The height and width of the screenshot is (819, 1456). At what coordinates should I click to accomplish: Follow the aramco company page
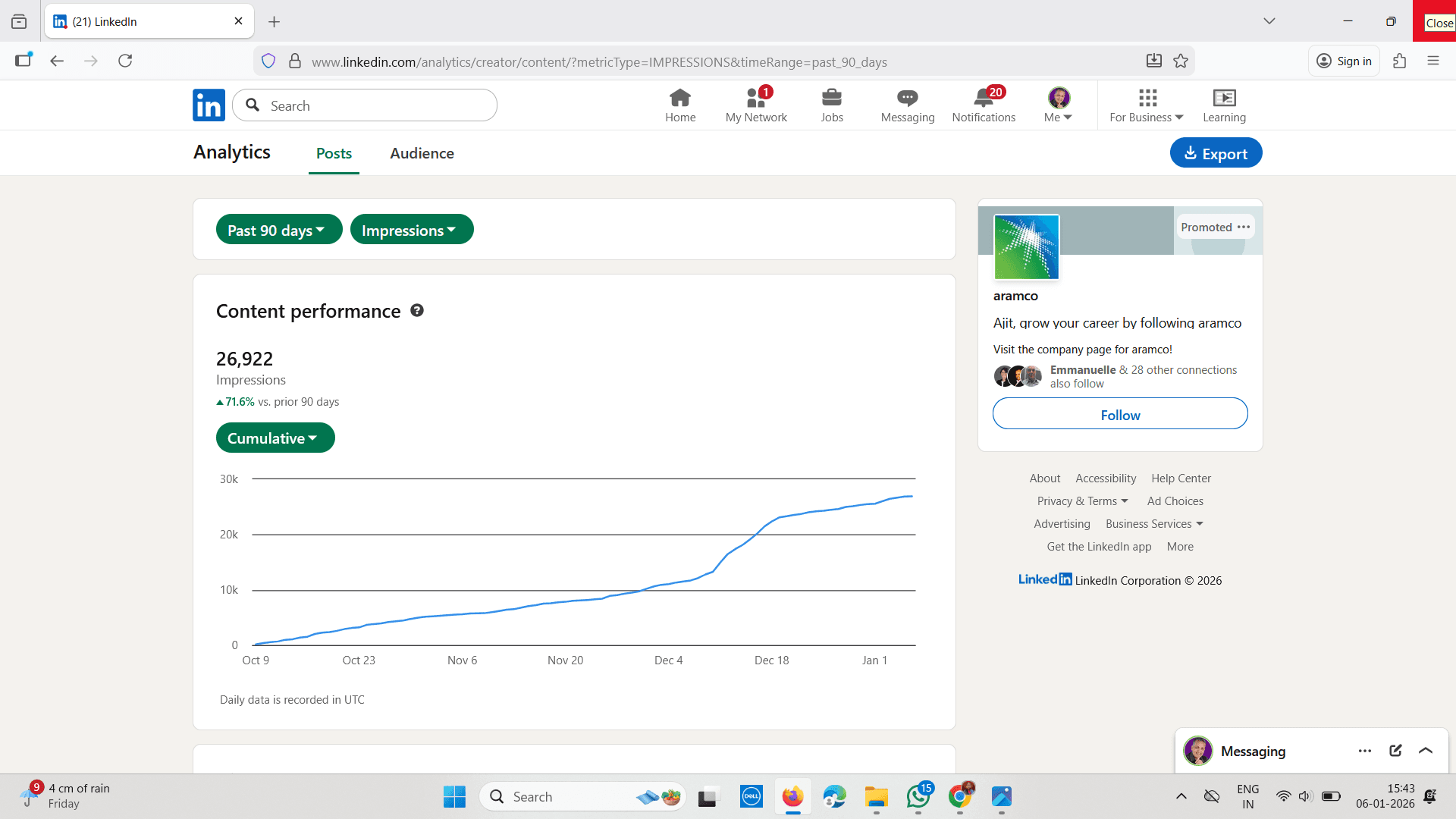click(x=1120, y=414)
